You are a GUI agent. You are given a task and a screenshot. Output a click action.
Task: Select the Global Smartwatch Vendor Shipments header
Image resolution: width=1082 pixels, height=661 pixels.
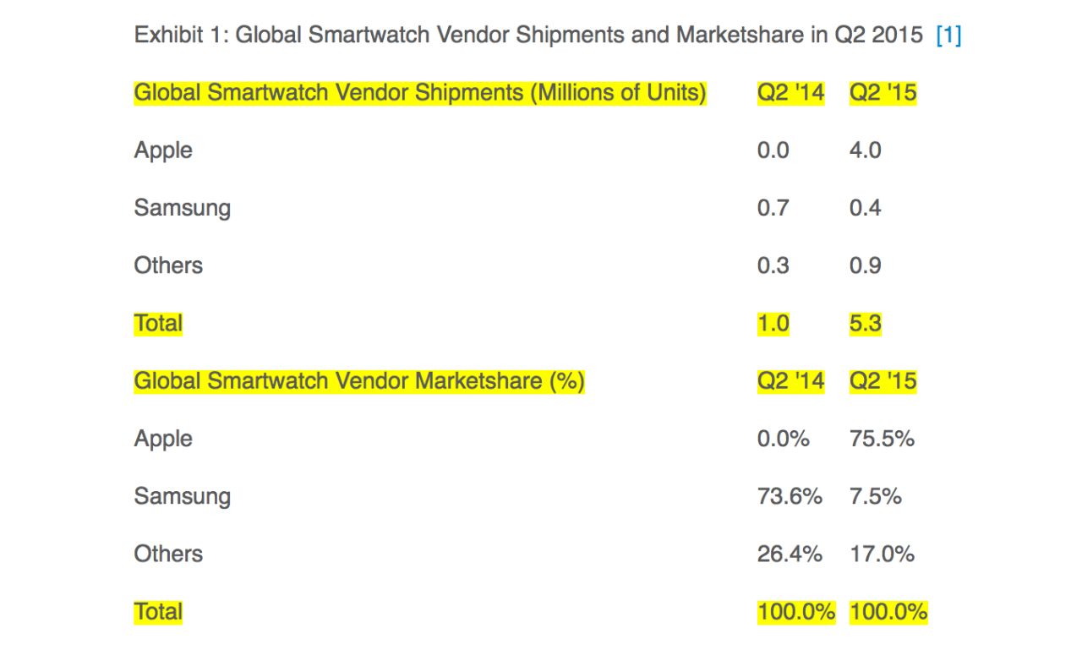click(x=420, y=92)
